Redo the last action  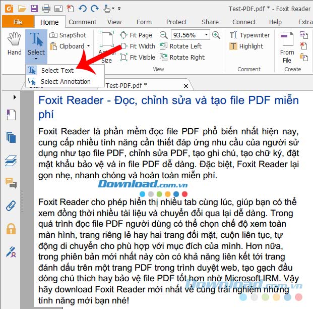[x=95, y=9]
